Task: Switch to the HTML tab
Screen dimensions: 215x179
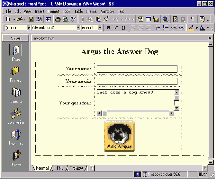Action: point(59,168)
